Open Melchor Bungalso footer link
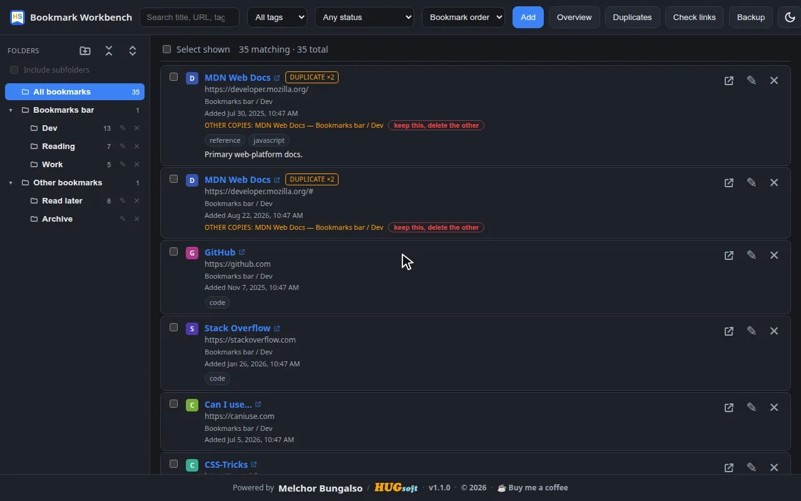The height and width of the screenshot is (501, 801). (320, 488)
